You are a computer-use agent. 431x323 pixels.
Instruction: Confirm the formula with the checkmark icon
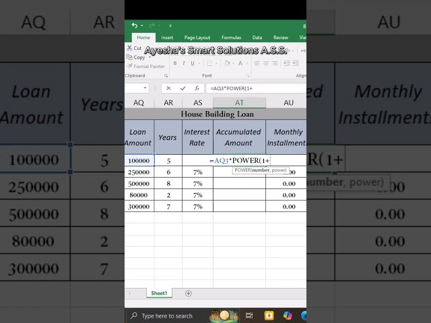[x=183, y=88]
